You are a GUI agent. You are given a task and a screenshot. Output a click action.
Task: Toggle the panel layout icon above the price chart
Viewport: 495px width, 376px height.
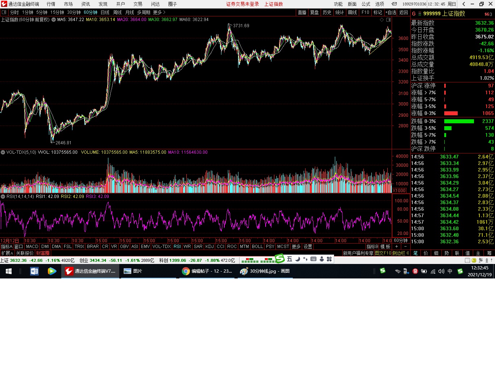pos(388,20)
